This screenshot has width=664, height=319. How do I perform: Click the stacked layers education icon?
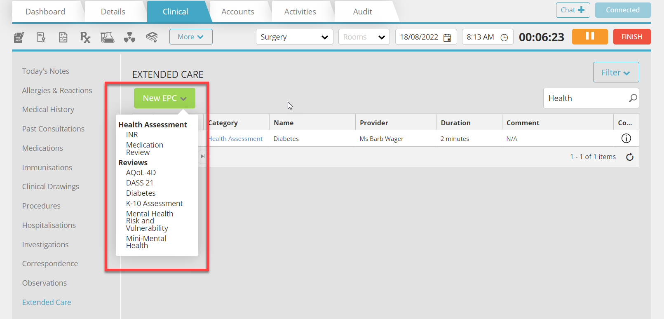pos(152,37)
